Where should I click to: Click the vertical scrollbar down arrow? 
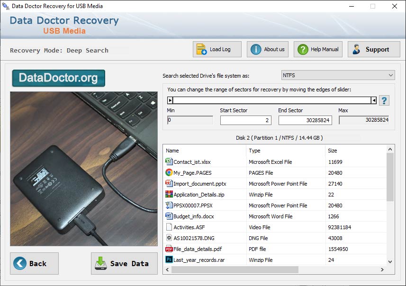[390, 262]
